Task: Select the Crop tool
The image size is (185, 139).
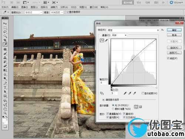Action: click(x=5, y=40)
